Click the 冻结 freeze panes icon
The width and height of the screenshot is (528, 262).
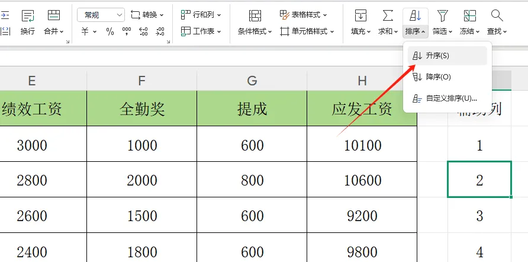coord(470,15)
